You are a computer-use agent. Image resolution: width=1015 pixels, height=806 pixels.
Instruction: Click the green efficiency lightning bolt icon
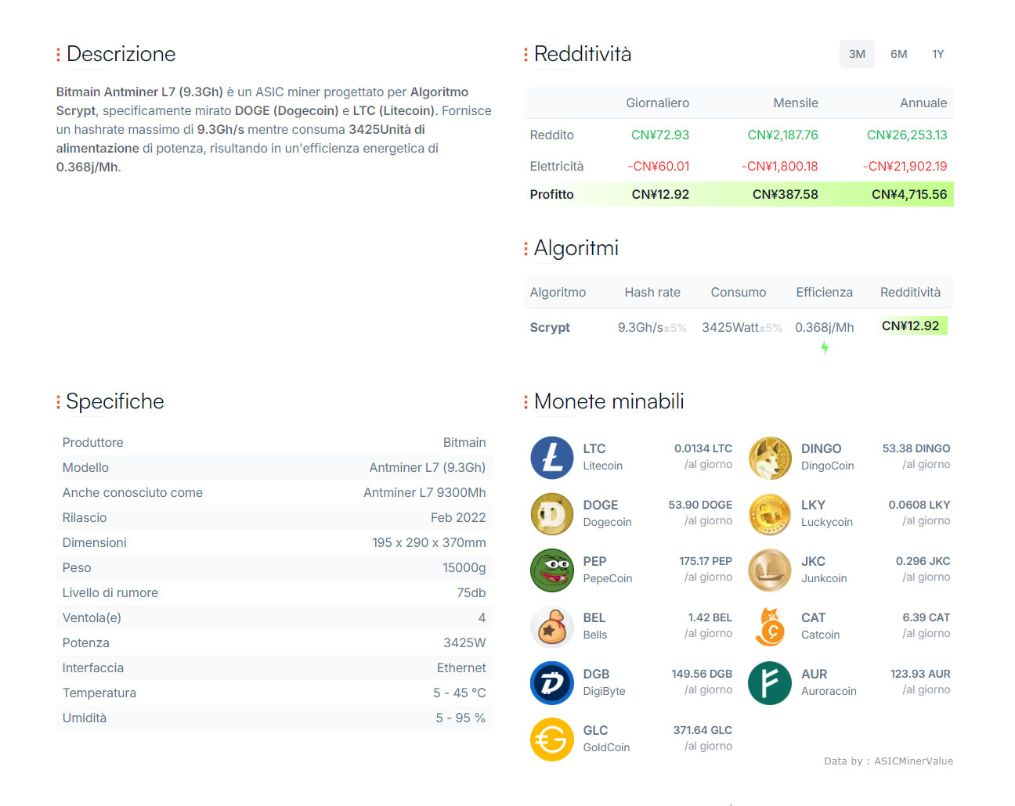[x=825, y=347]
